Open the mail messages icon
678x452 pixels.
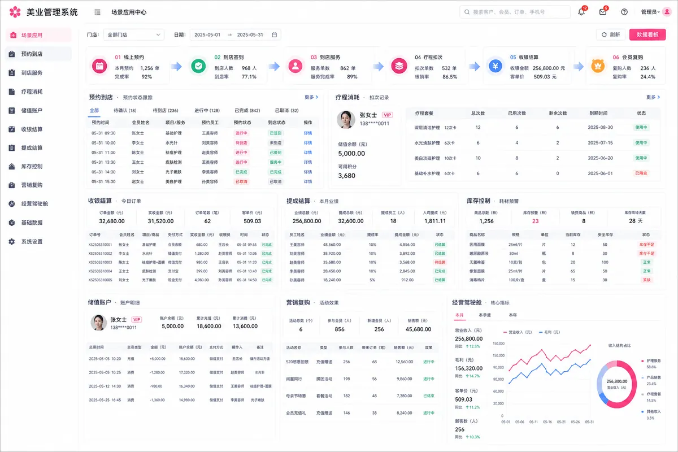pos(603,12)
